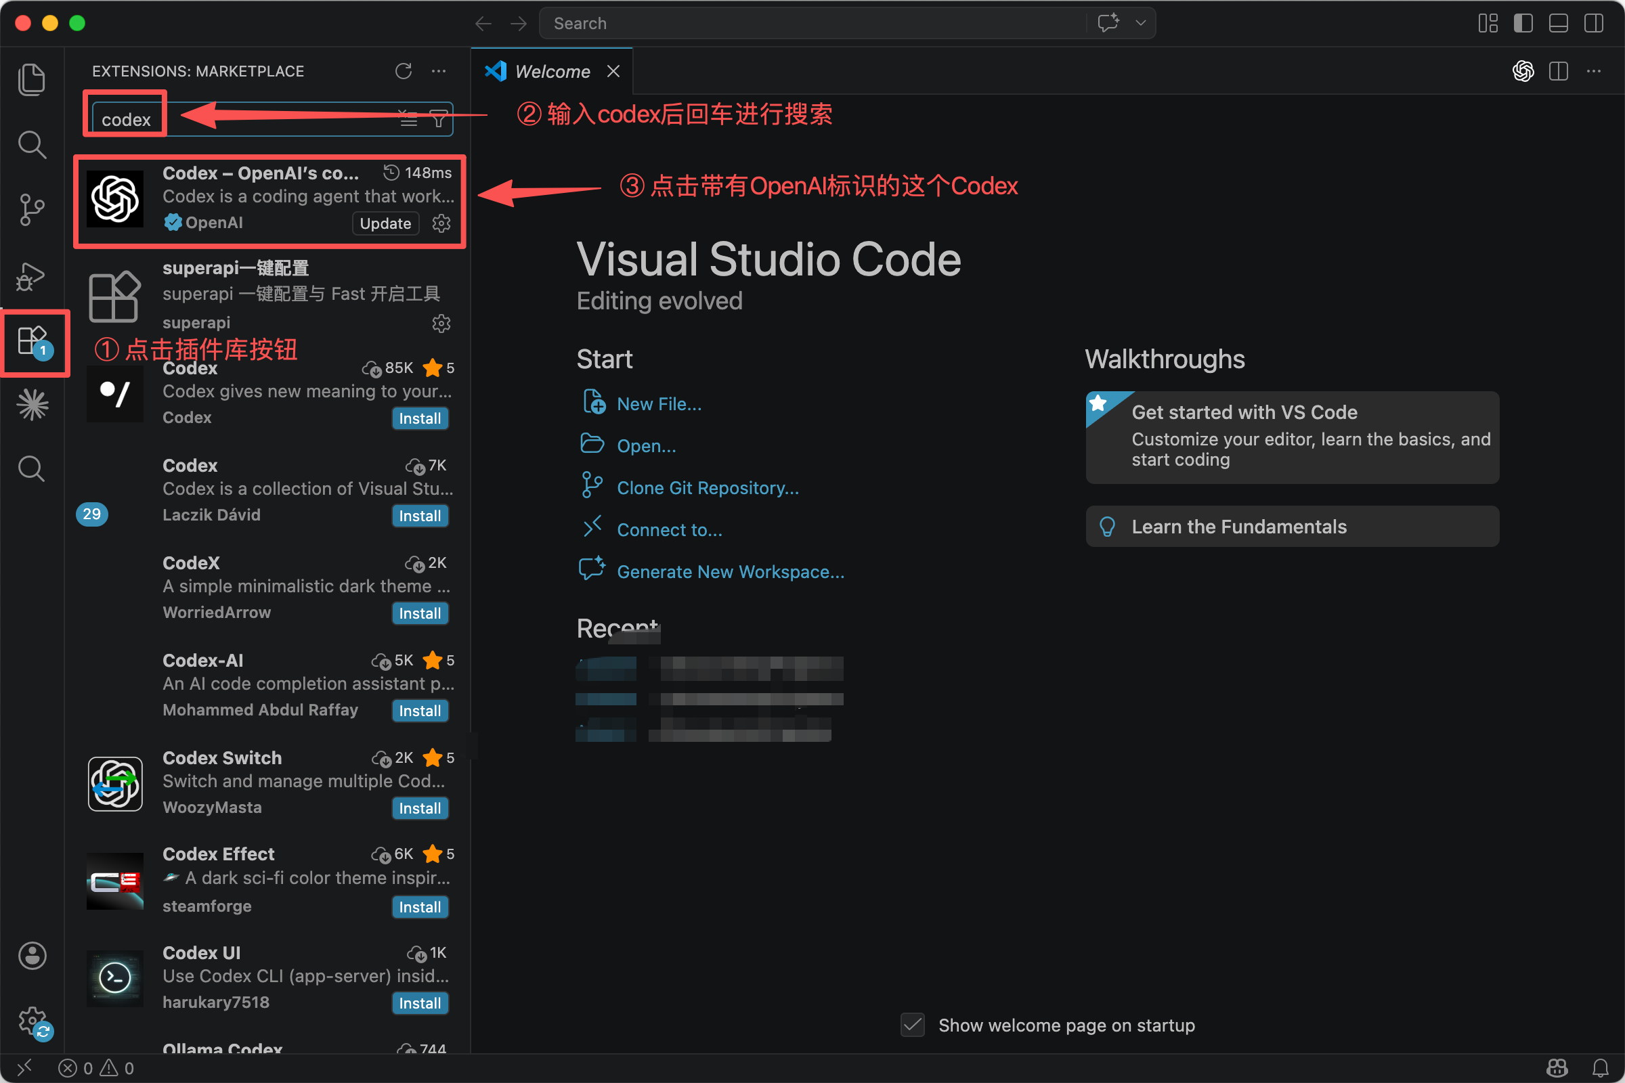Install Codex UI by harukary7518
This screenshot has height=1083, width=1625.
coord(419,1003)
